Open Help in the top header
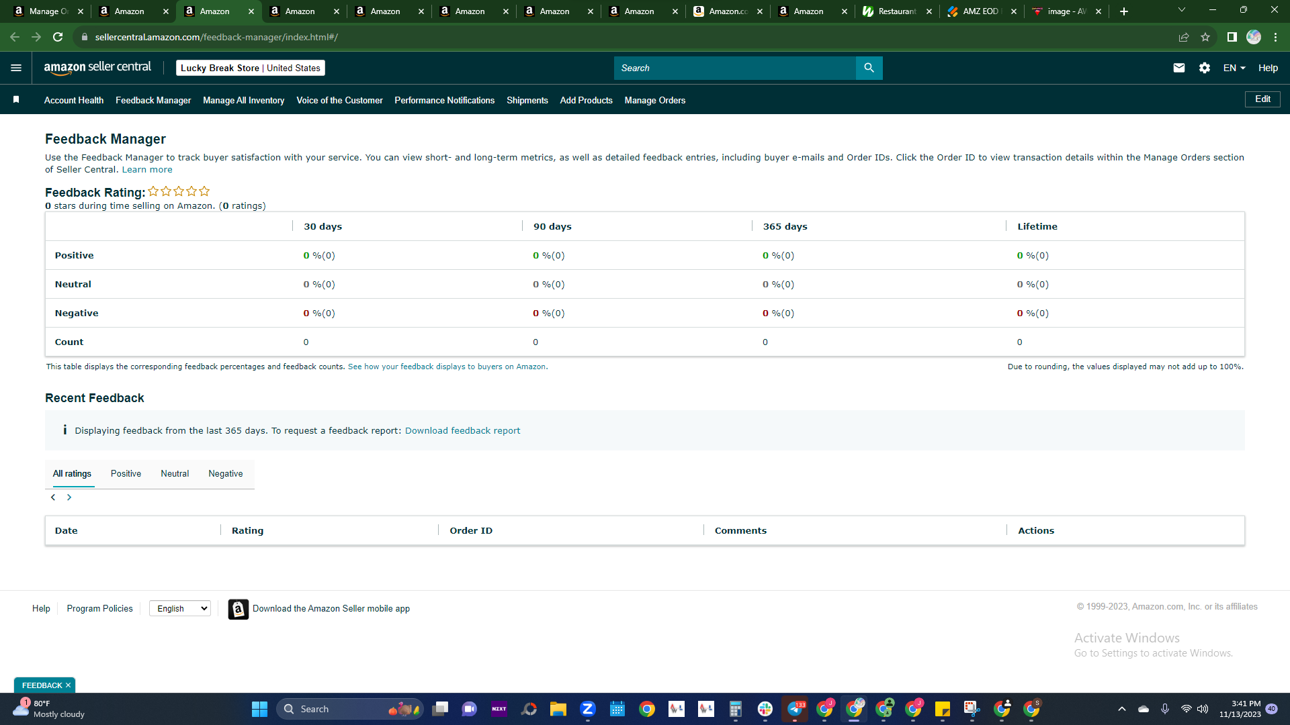The height and width of the screenshot is (725, 1290). pyautogui.click(x=1268, y=68)
